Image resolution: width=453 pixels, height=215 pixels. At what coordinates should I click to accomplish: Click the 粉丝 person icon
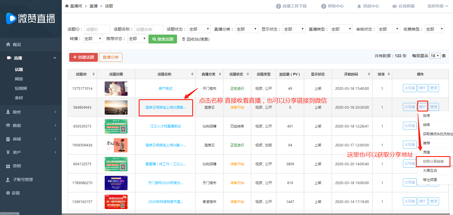pyautogui.click(x=8, y=112)
